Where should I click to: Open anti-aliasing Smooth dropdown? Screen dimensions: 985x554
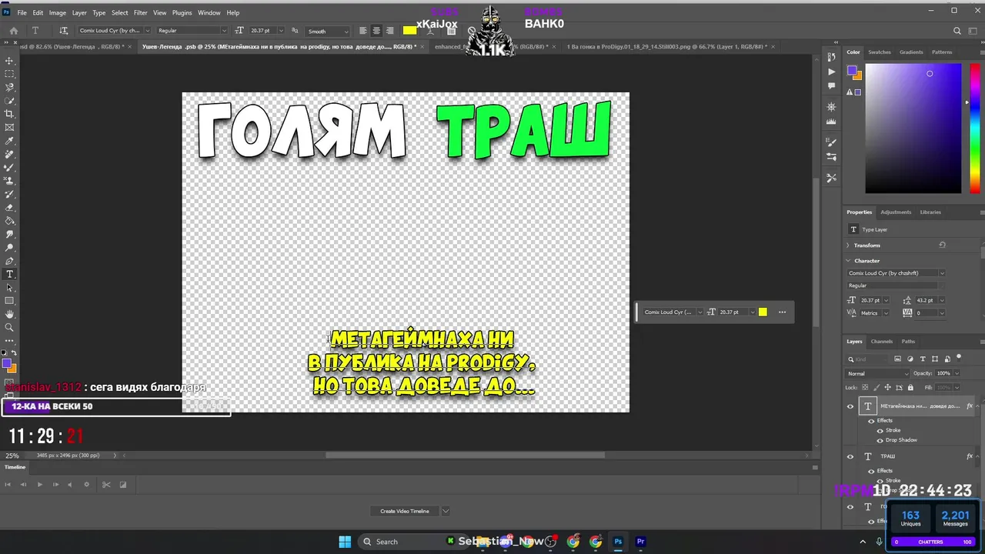pos(328,31)
